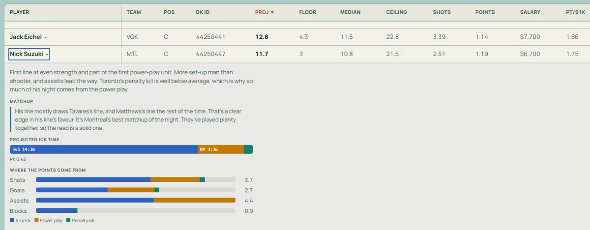Sort table by CEILING header
590x230 pixels.
point(396,12)
